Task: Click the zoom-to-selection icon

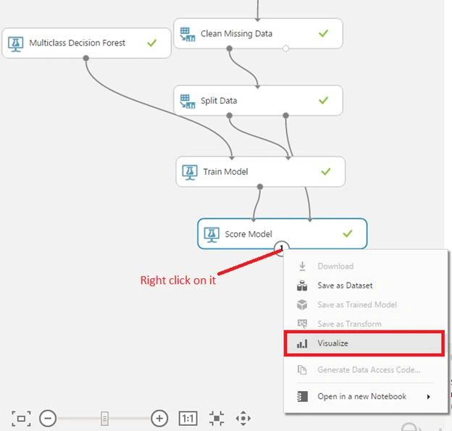Action: point(217,418)
